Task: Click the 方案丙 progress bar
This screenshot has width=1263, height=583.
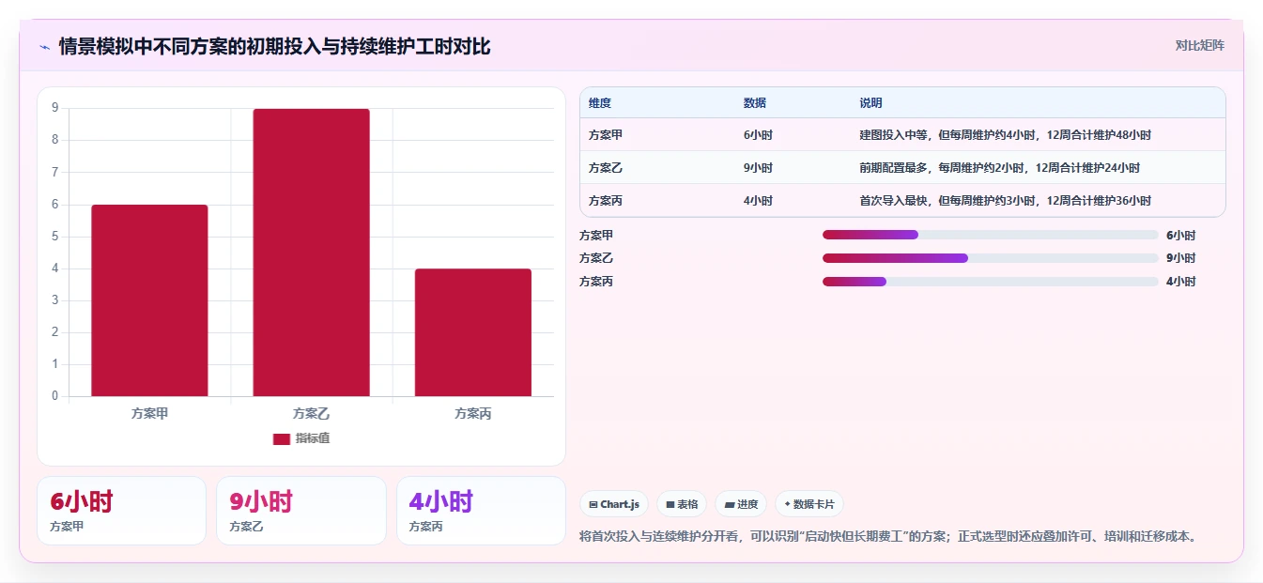Action: (x=991, y=282)
